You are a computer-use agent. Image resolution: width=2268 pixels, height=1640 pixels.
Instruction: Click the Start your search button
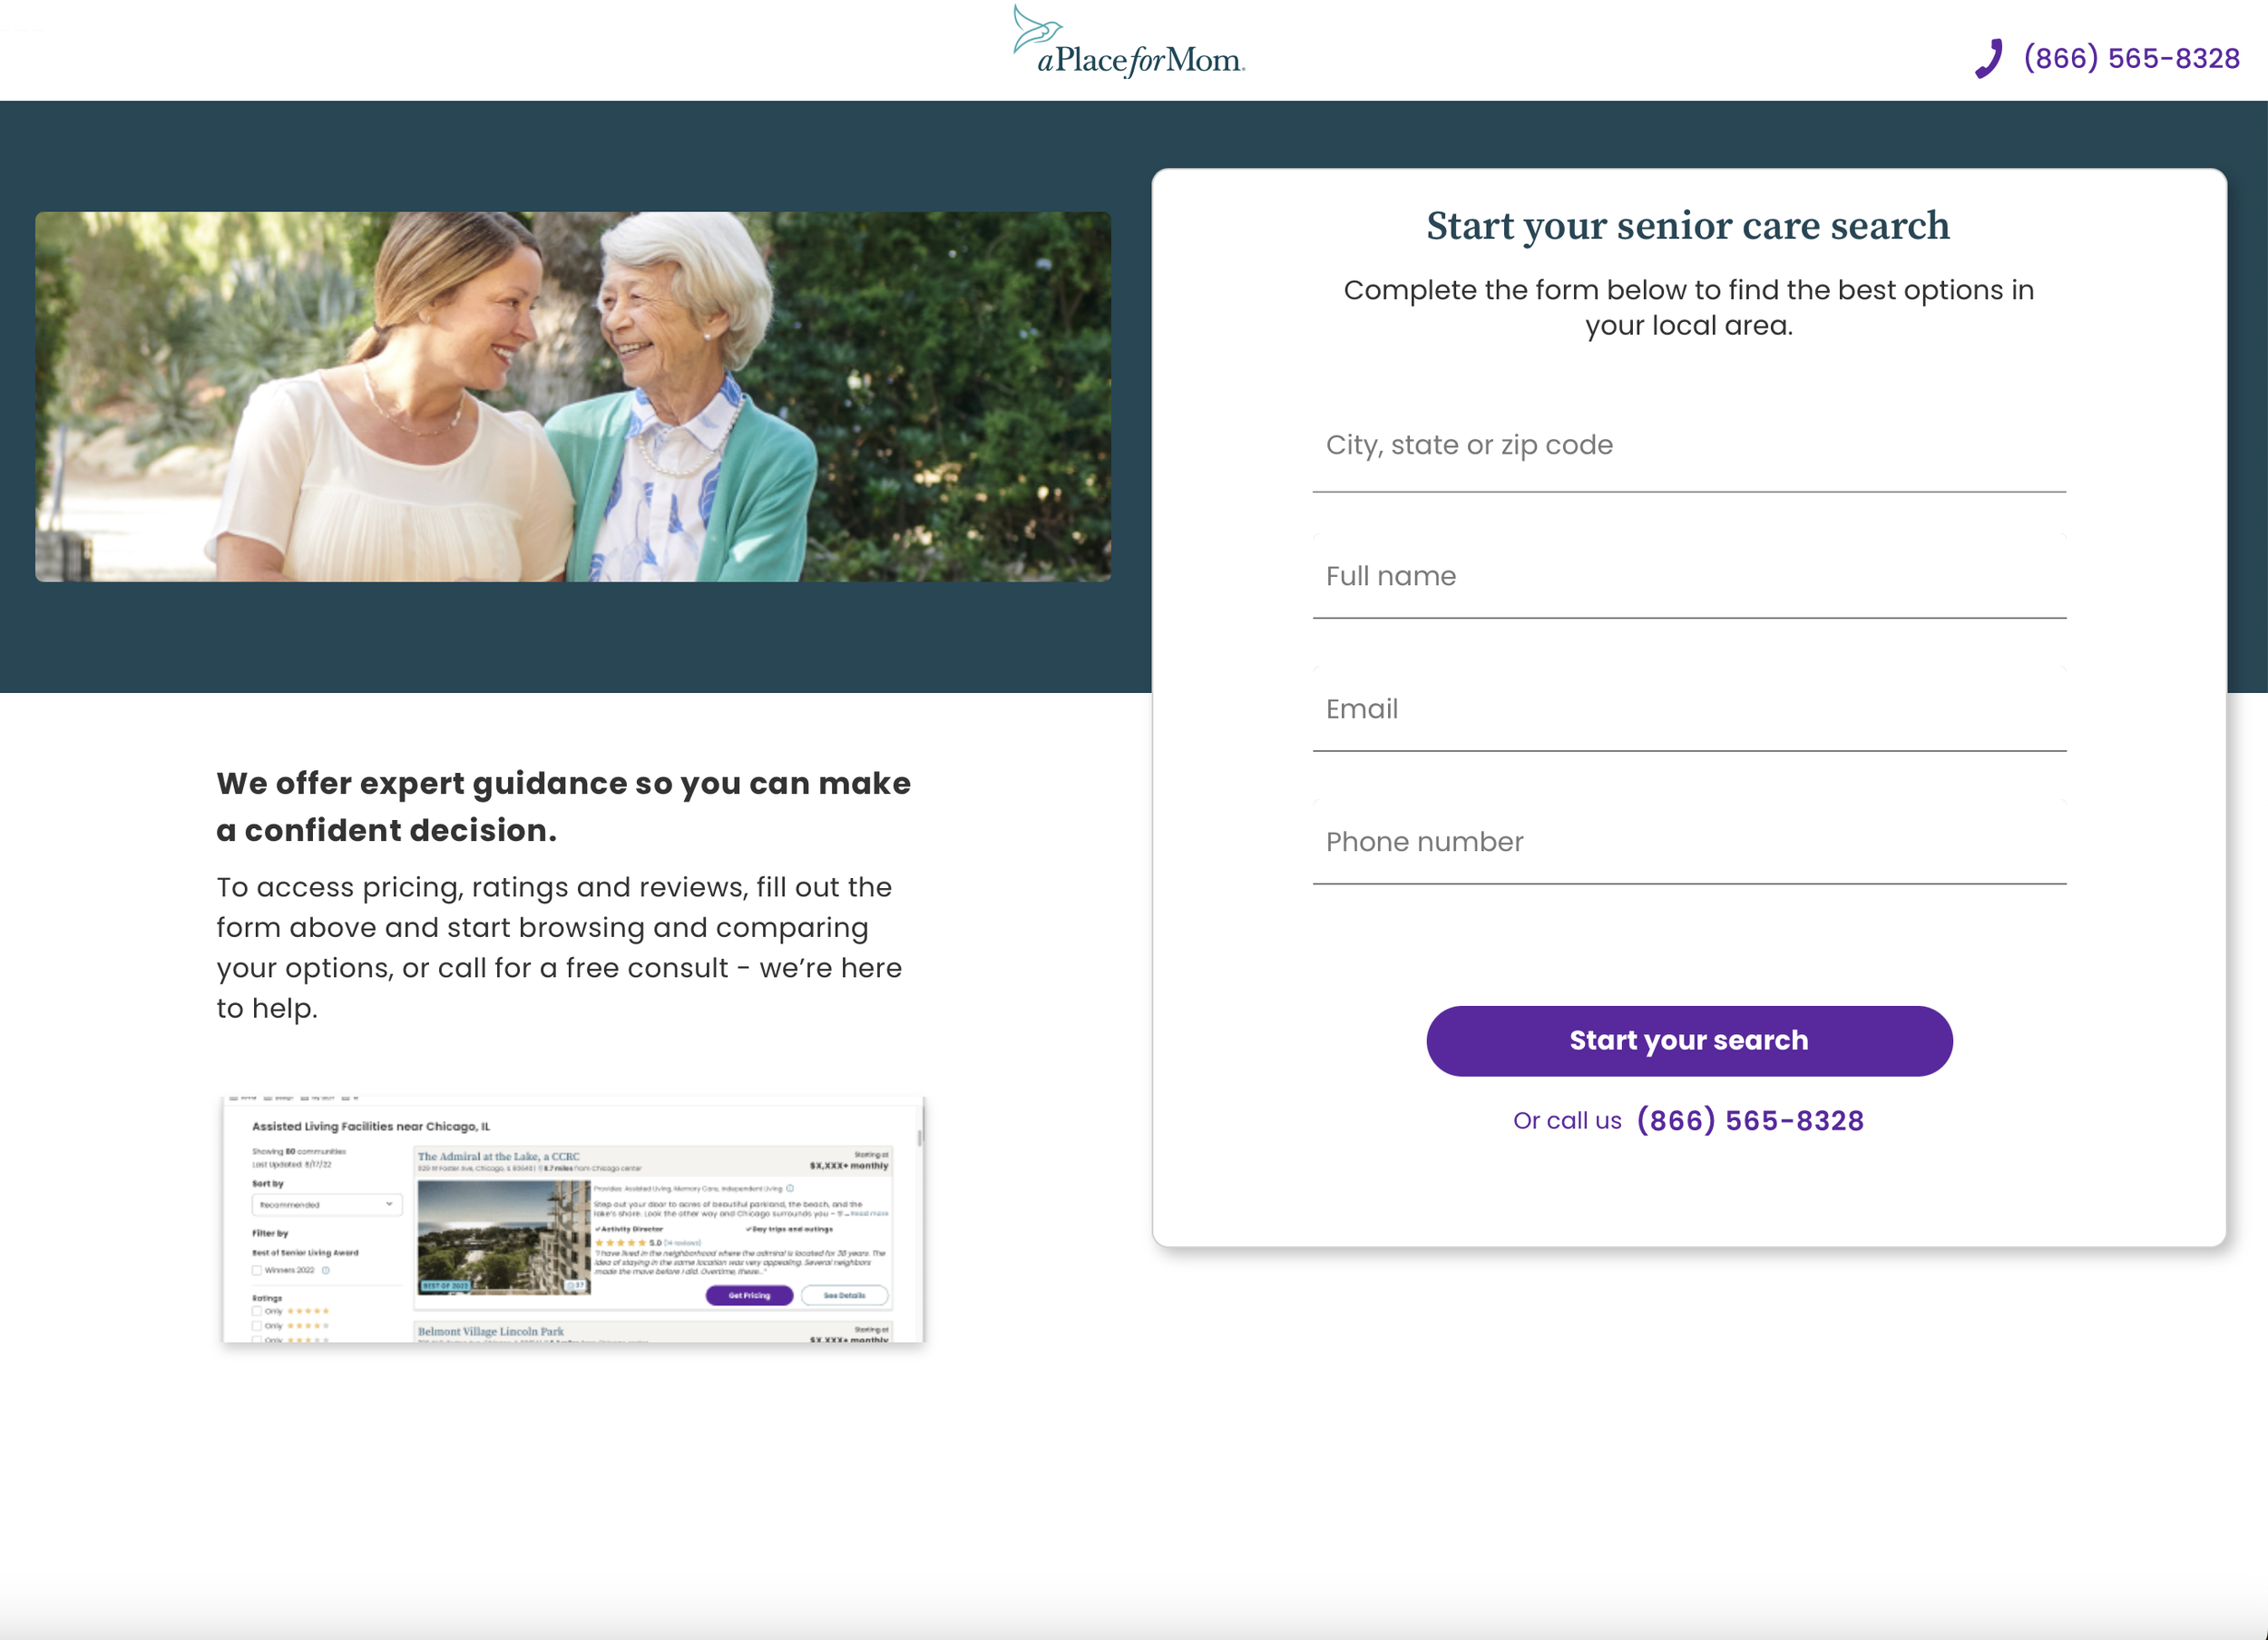1689,1041
